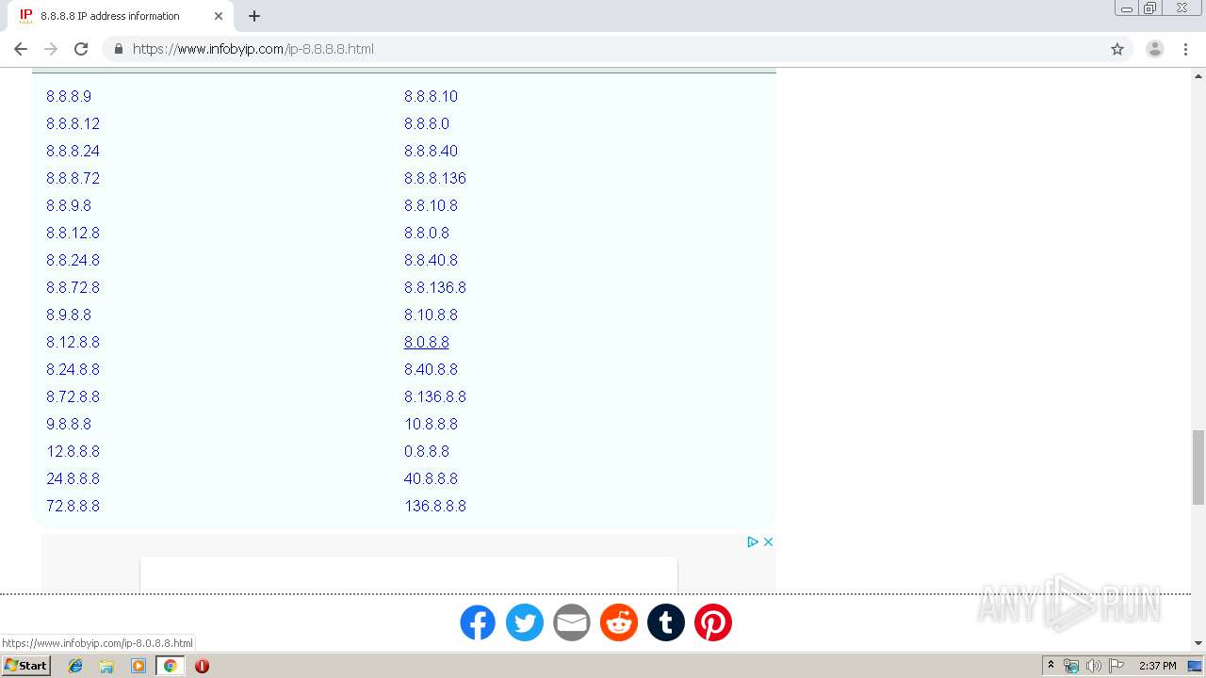Click the browser forward arrow
This screenshot has width=1206, height=678.
click(51, 49)
